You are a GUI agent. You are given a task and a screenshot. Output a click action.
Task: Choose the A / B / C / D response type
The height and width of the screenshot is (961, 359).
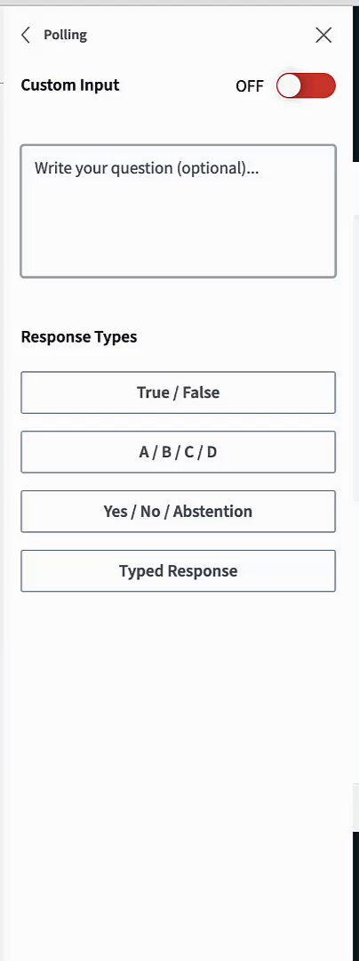click(x=178, y=452)
